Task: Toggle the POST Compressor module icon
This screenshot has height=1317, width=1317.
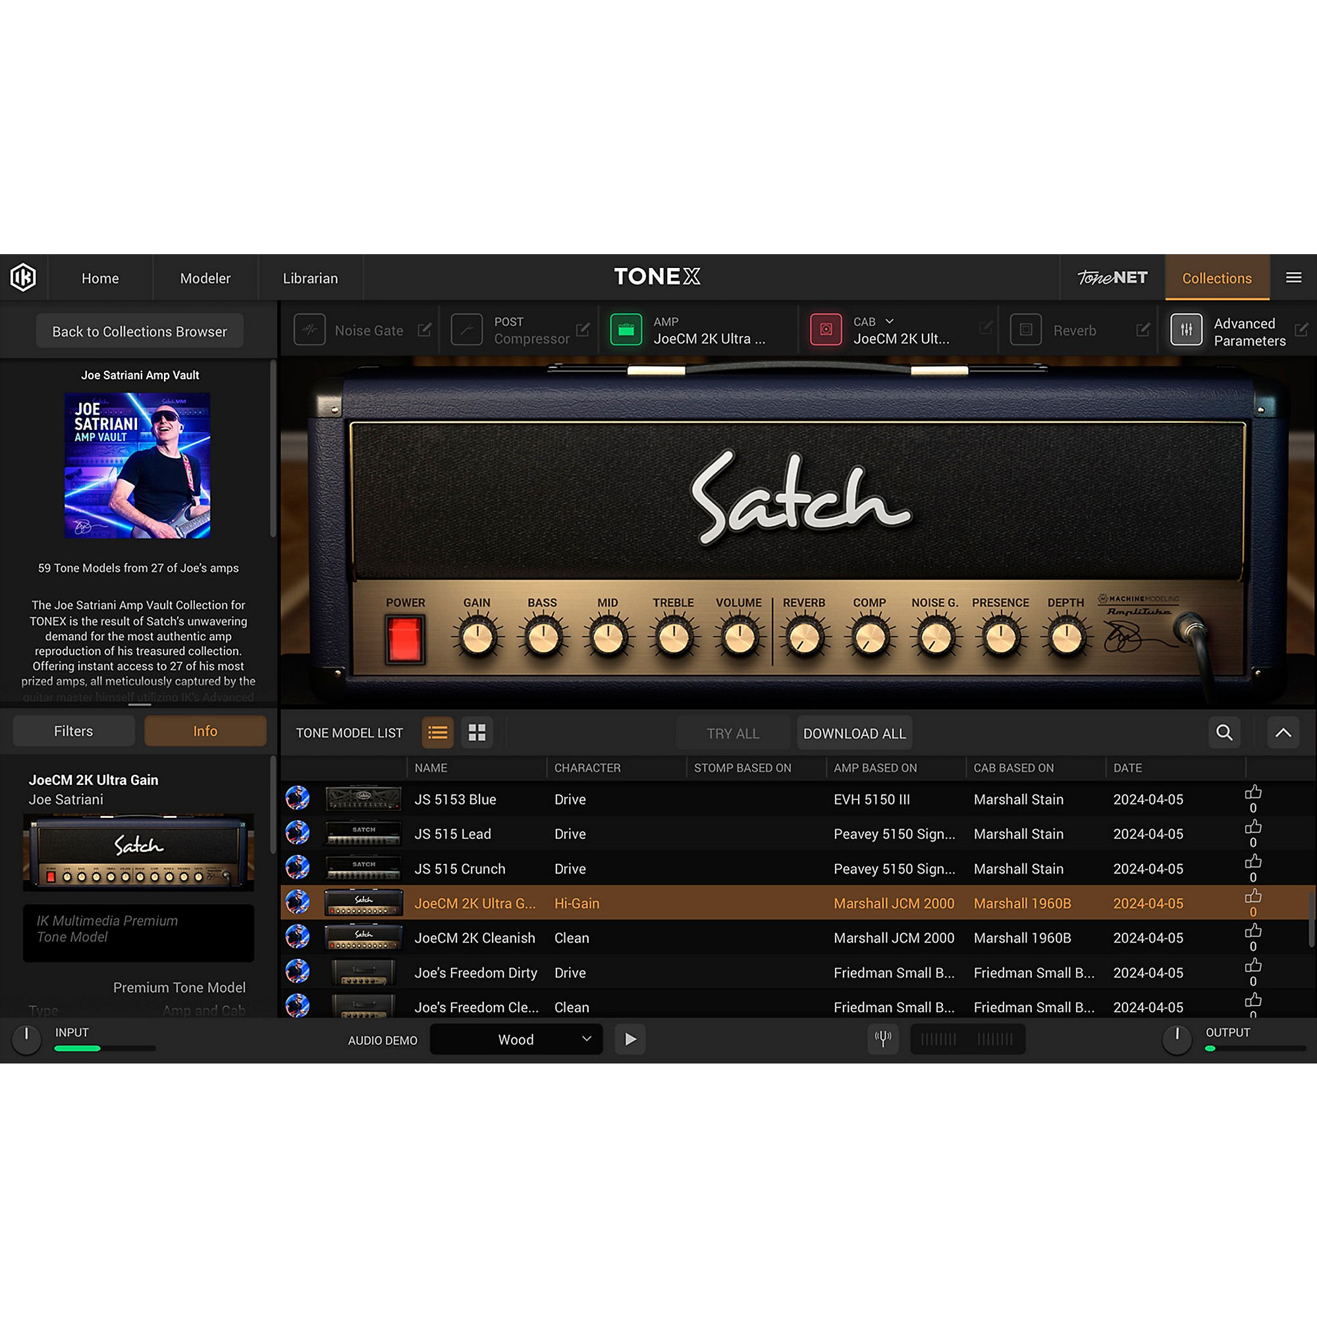Action: tap(467, 330)
